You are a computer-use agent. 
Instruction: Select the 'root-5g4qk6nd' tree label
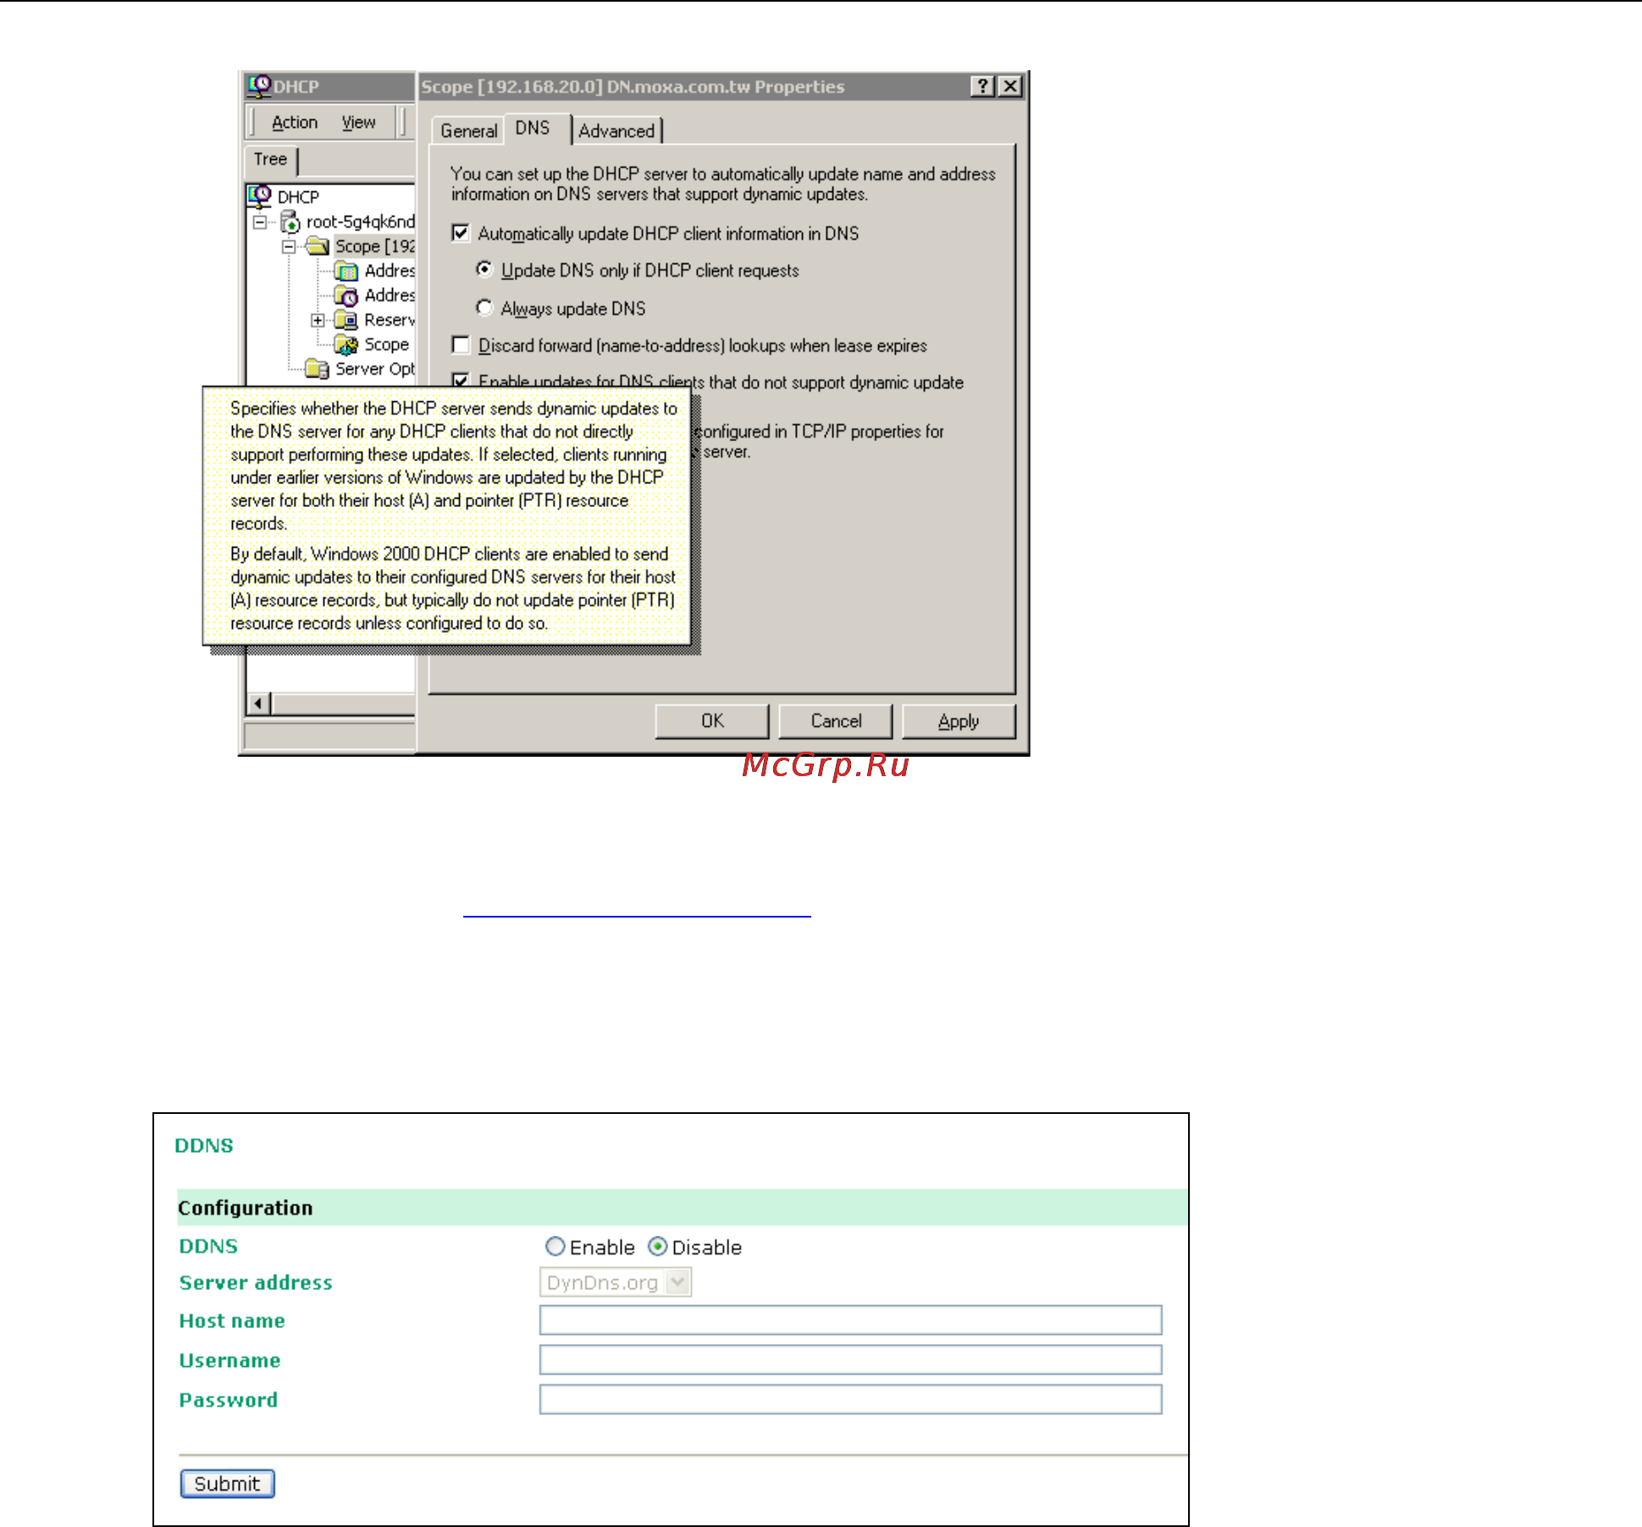pos(360,222)
